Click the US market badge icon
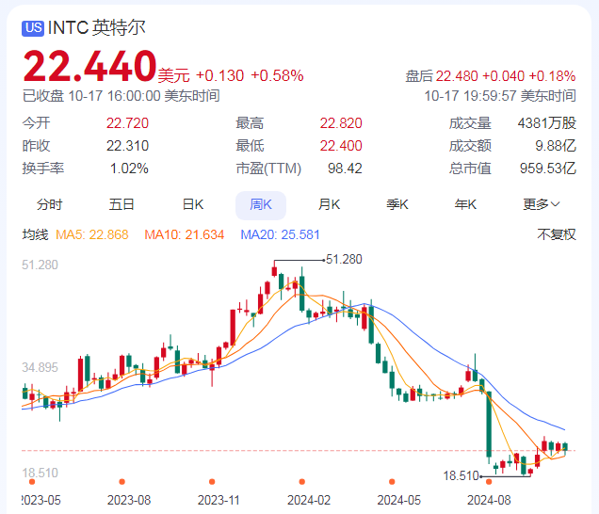Image resolution: width=599 pixels, height=514 pixels. 33,28
